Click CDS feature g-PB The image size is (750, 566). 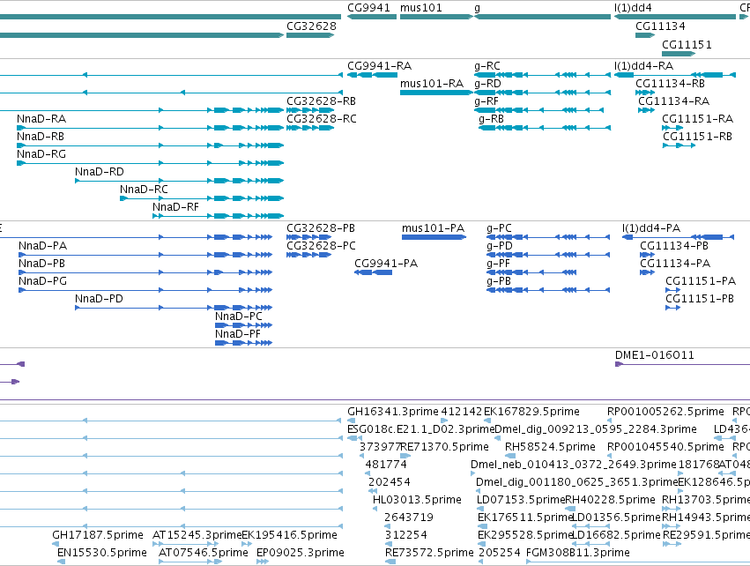(x=499, y=281)
